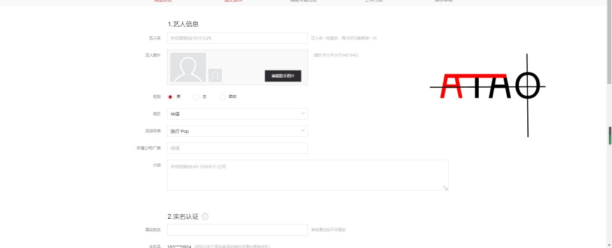Select the 男 gender radio button
612x248 pixels.
pos(170,97)
